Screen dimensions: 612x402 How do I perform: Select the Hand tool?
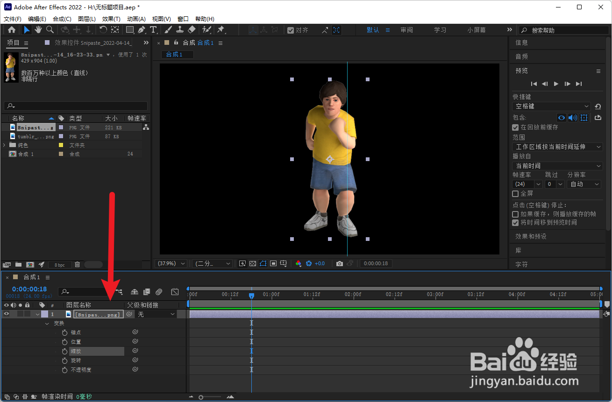point(38,29)
